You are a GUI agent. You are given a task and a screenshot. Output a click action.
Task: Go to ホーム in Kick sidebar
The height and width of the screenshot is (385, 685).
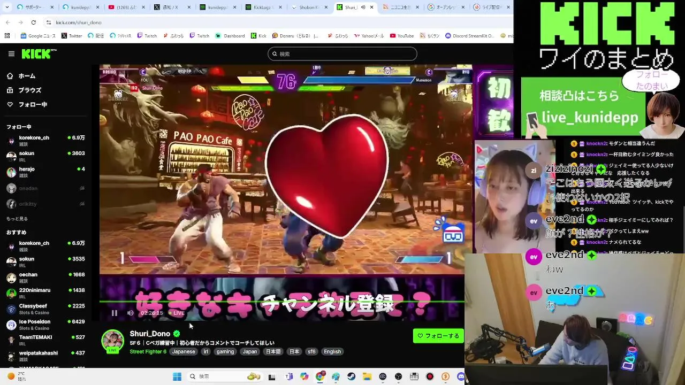21,76
